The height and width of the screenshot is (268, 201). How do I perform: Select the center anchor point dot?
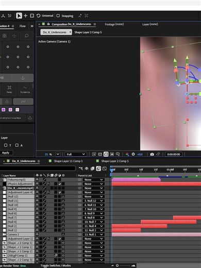pos(18,57)
